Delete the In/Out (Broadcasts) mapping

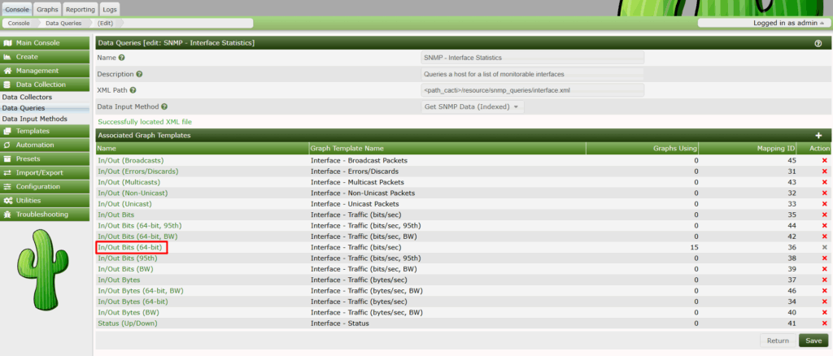click(825, 160)
